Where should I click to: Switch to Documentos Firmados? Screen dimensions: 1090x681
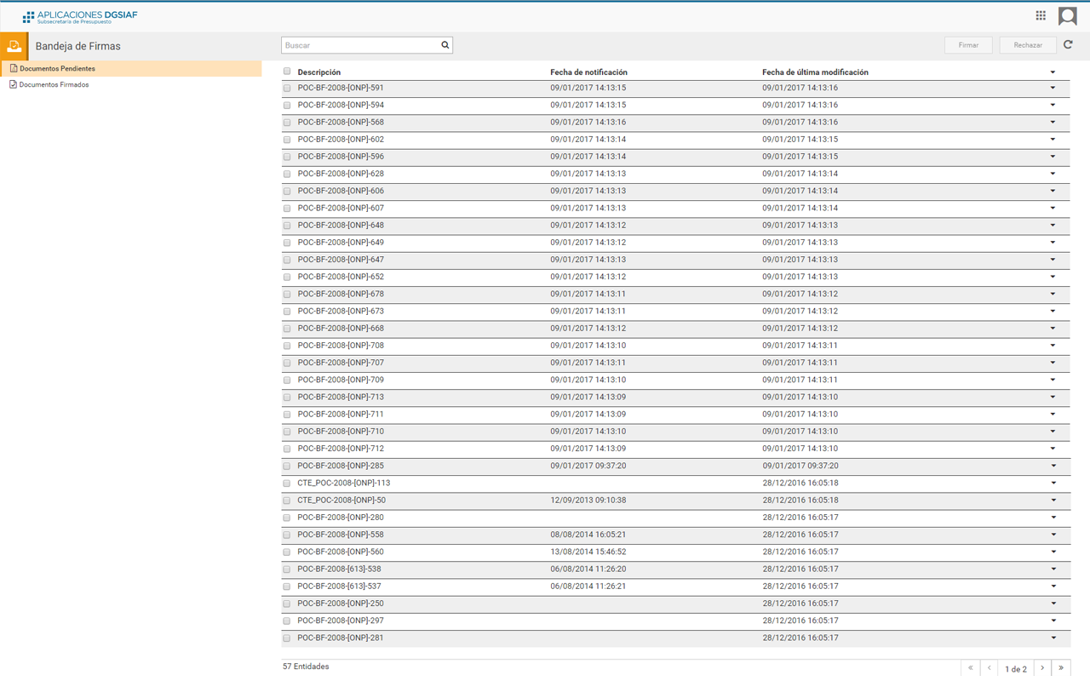coord(54,85)
